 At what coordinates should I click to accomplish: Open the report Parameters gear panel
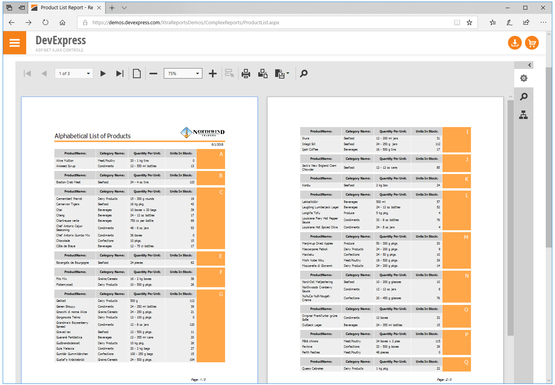pos(524,78)
